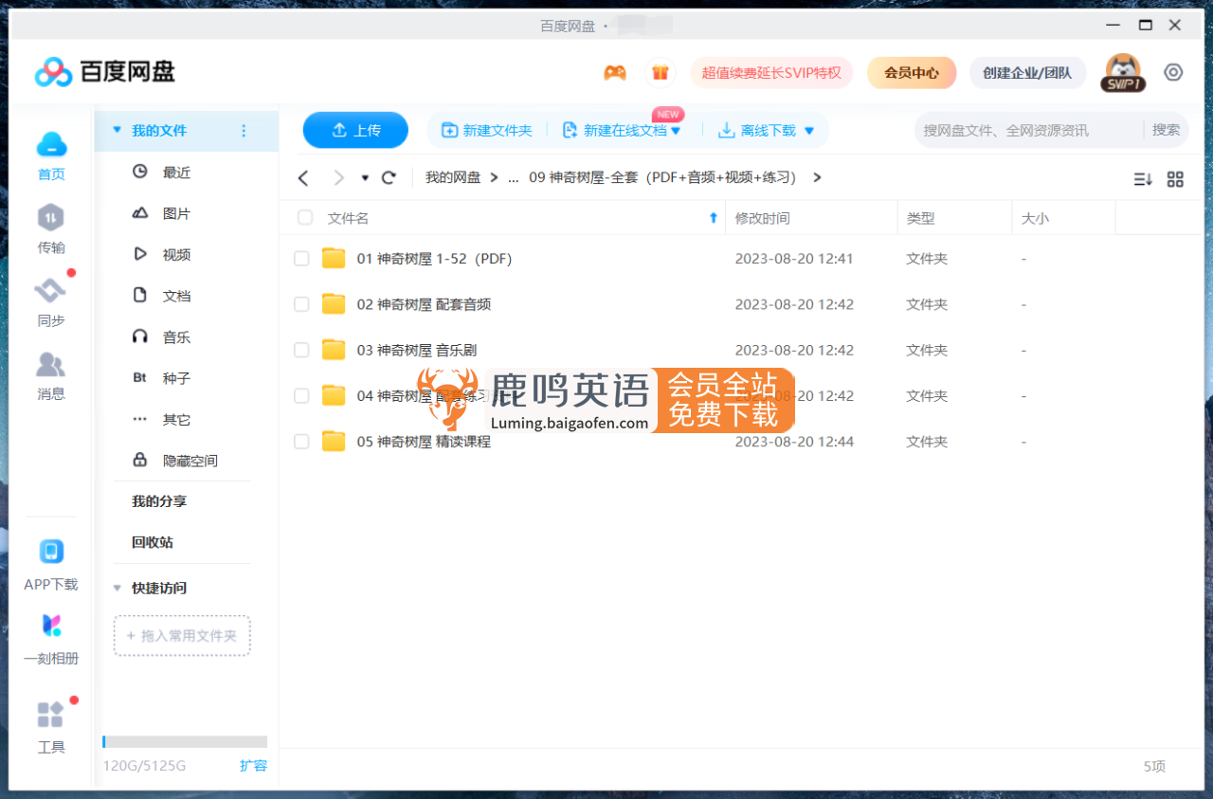Open the 新建在线文档 dropdown arrow
Screen dimensions: 1213x799
point(676,131)
